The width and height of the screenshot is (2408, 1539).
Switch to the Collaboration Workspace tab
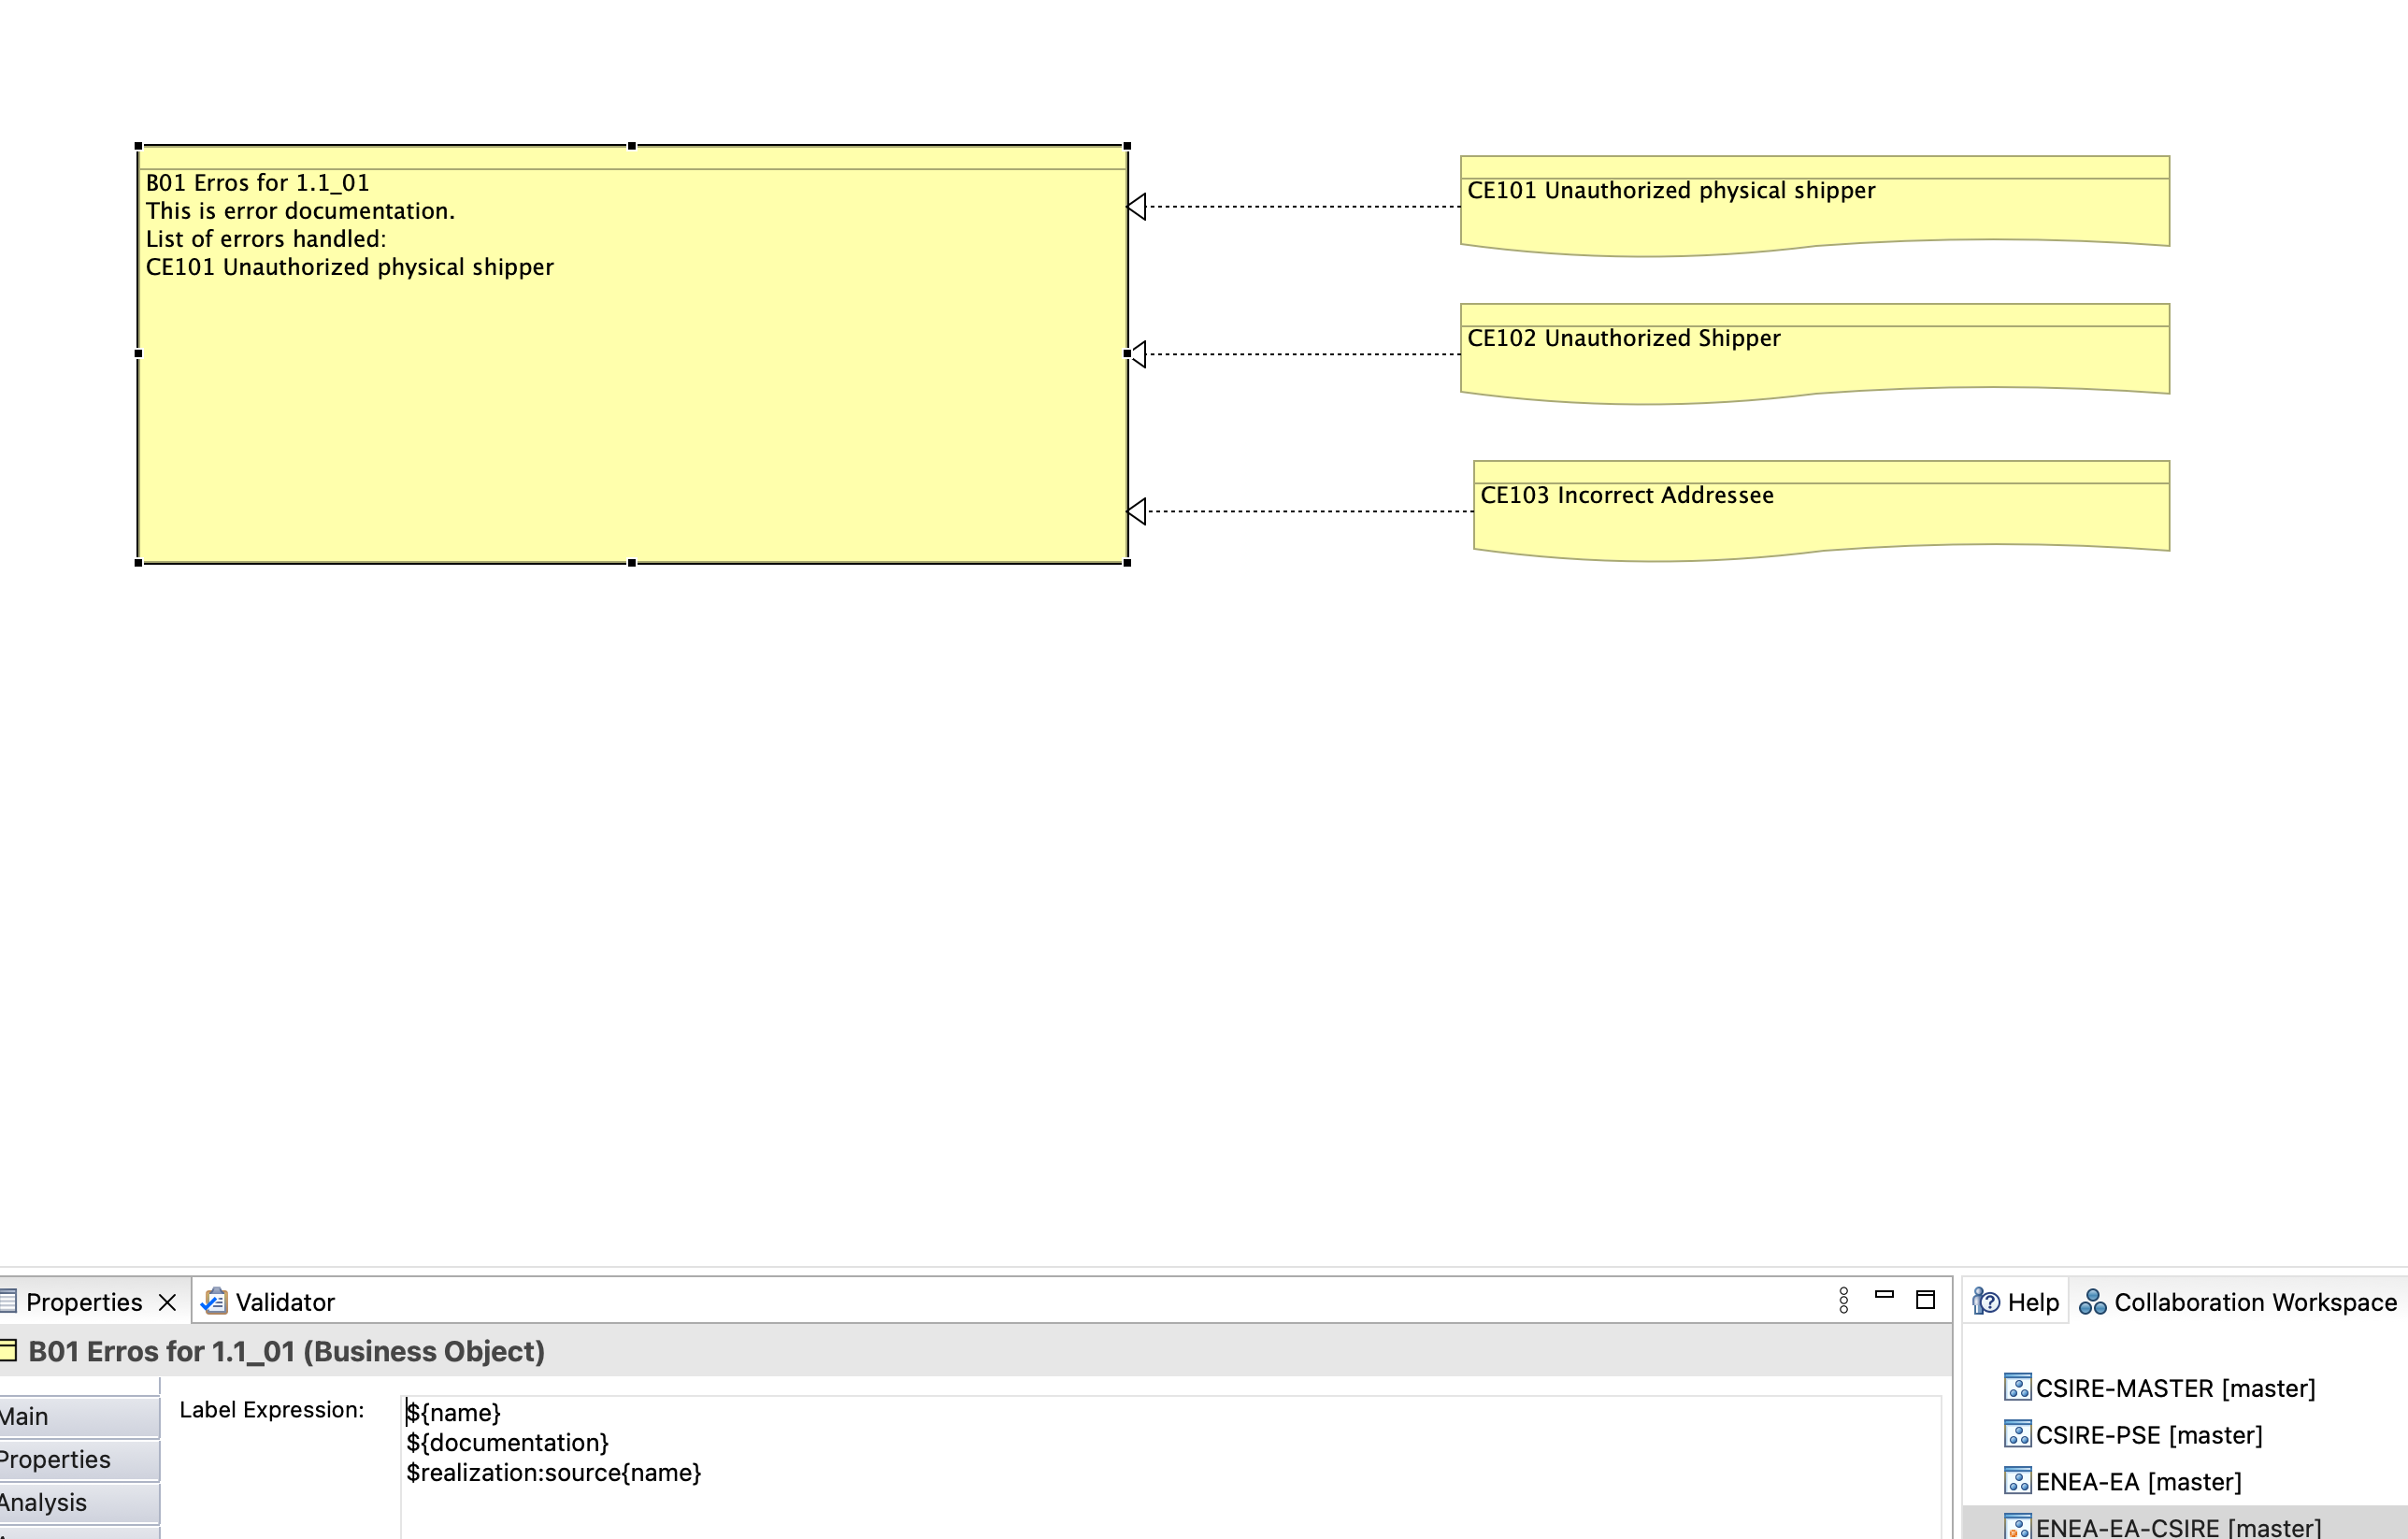(x=2250, y=1301)
